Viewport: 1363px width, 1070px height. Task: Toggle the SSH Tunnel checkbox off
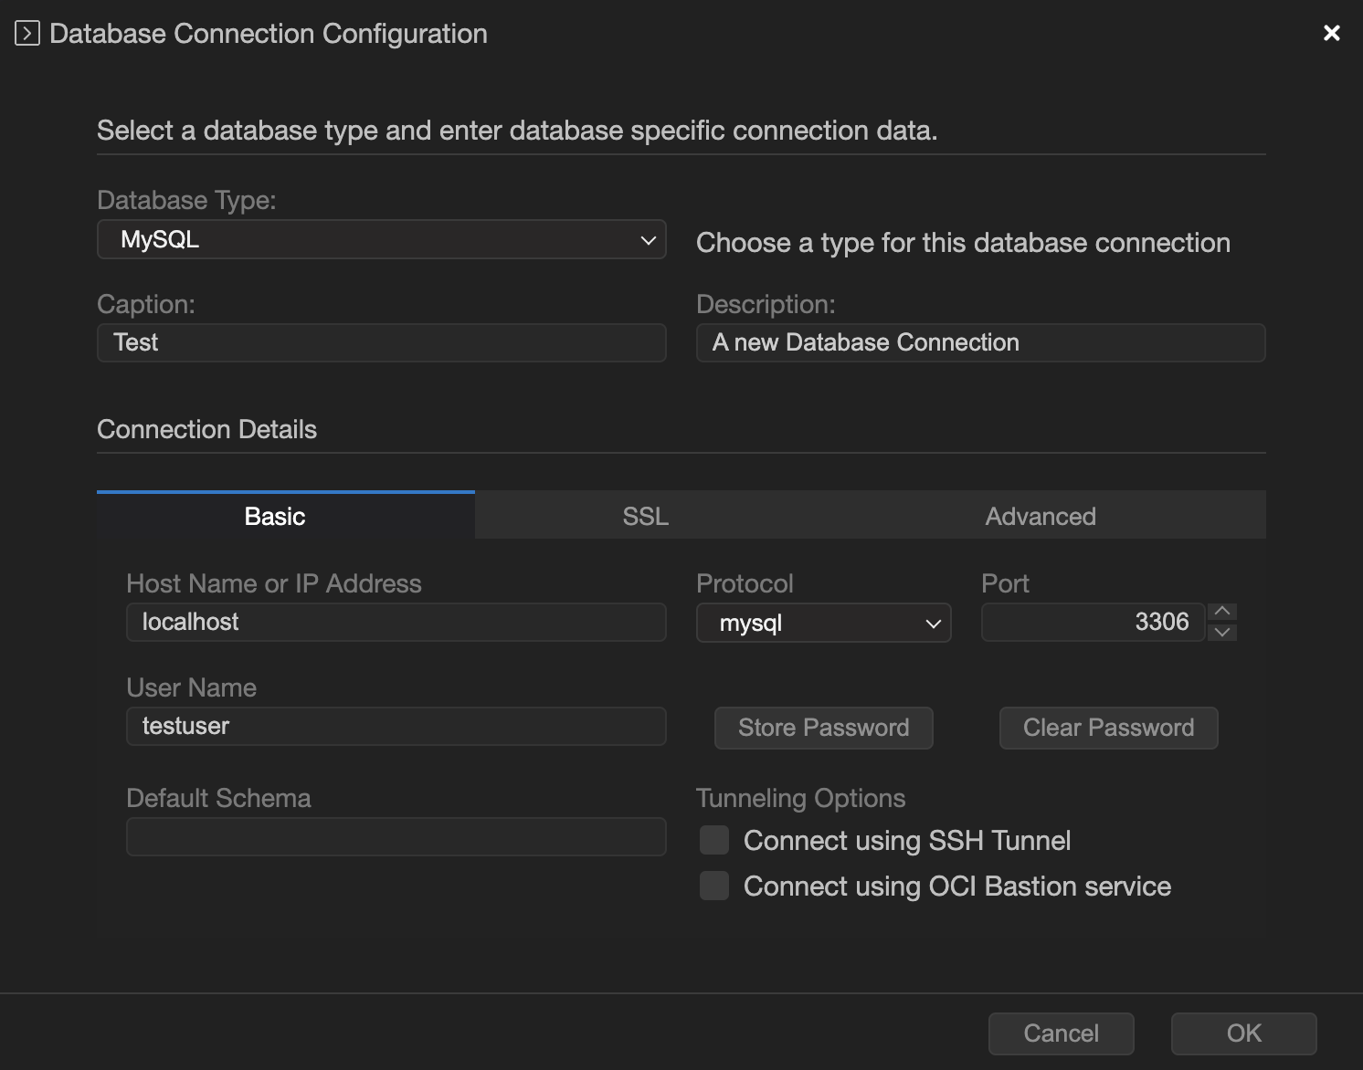click(713, 839)
